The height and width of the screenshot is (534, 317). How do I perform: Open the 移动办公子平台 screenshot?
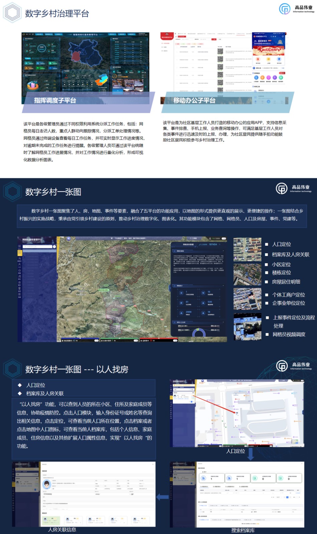click(x=224, y=68)
